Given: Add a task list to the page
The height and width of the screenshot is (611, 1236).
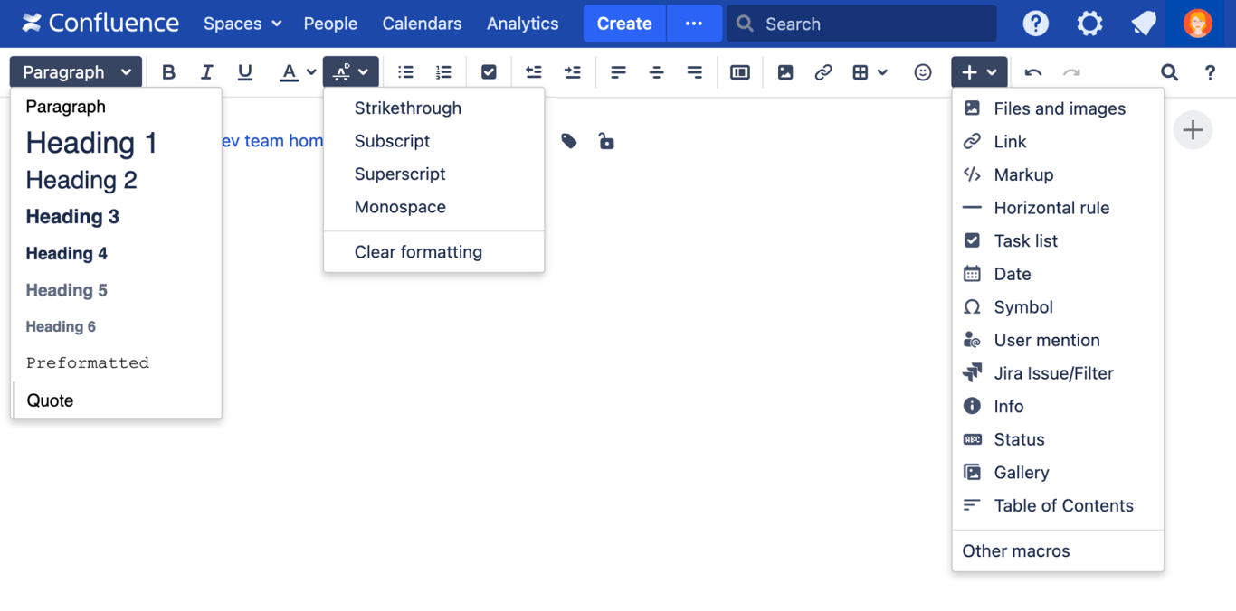Looking at the screenshot, I should pos(489,71).
